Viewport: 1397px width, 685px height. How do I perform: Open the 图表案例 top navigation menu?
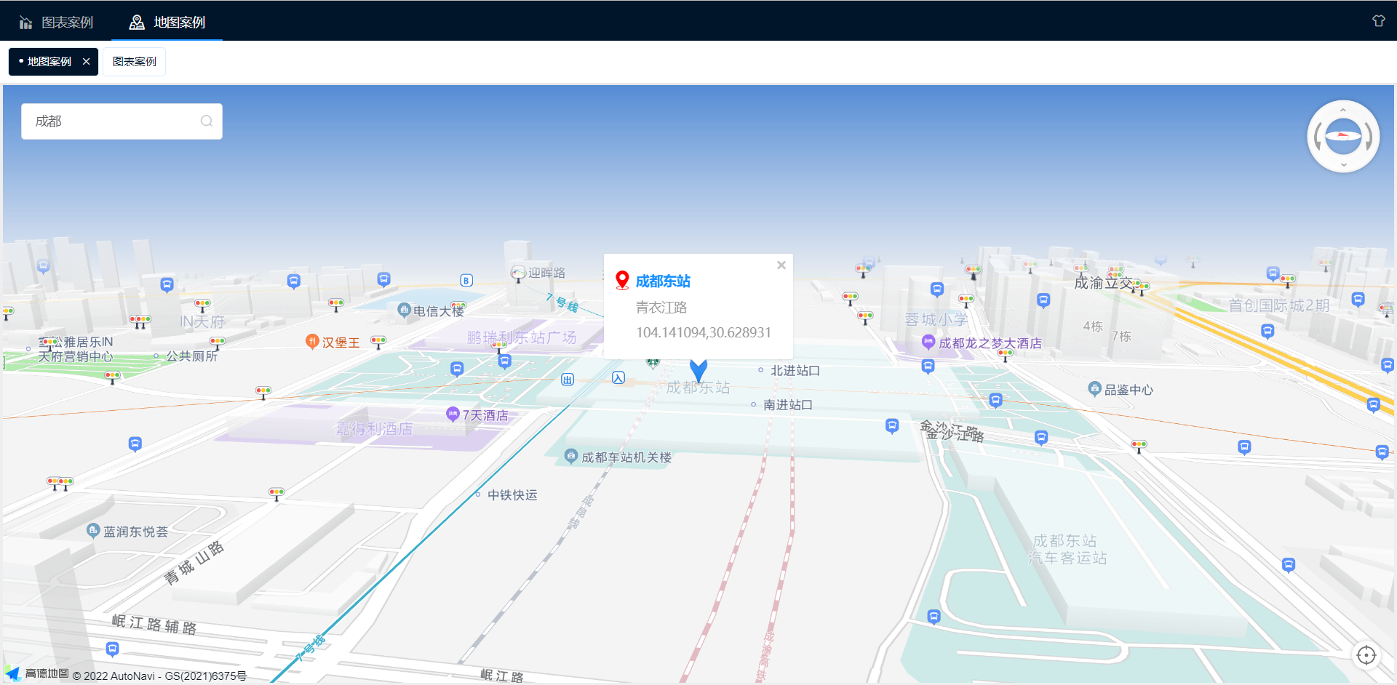pos(56,22)
